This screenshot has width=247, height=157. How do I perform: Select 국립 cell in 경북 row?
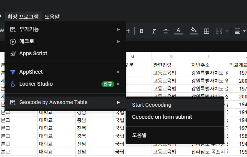[120, 136]
